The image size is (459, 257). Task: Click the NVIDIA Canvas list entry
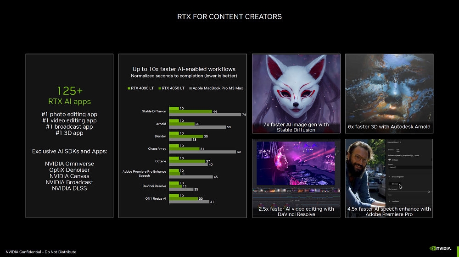point(69,176)
